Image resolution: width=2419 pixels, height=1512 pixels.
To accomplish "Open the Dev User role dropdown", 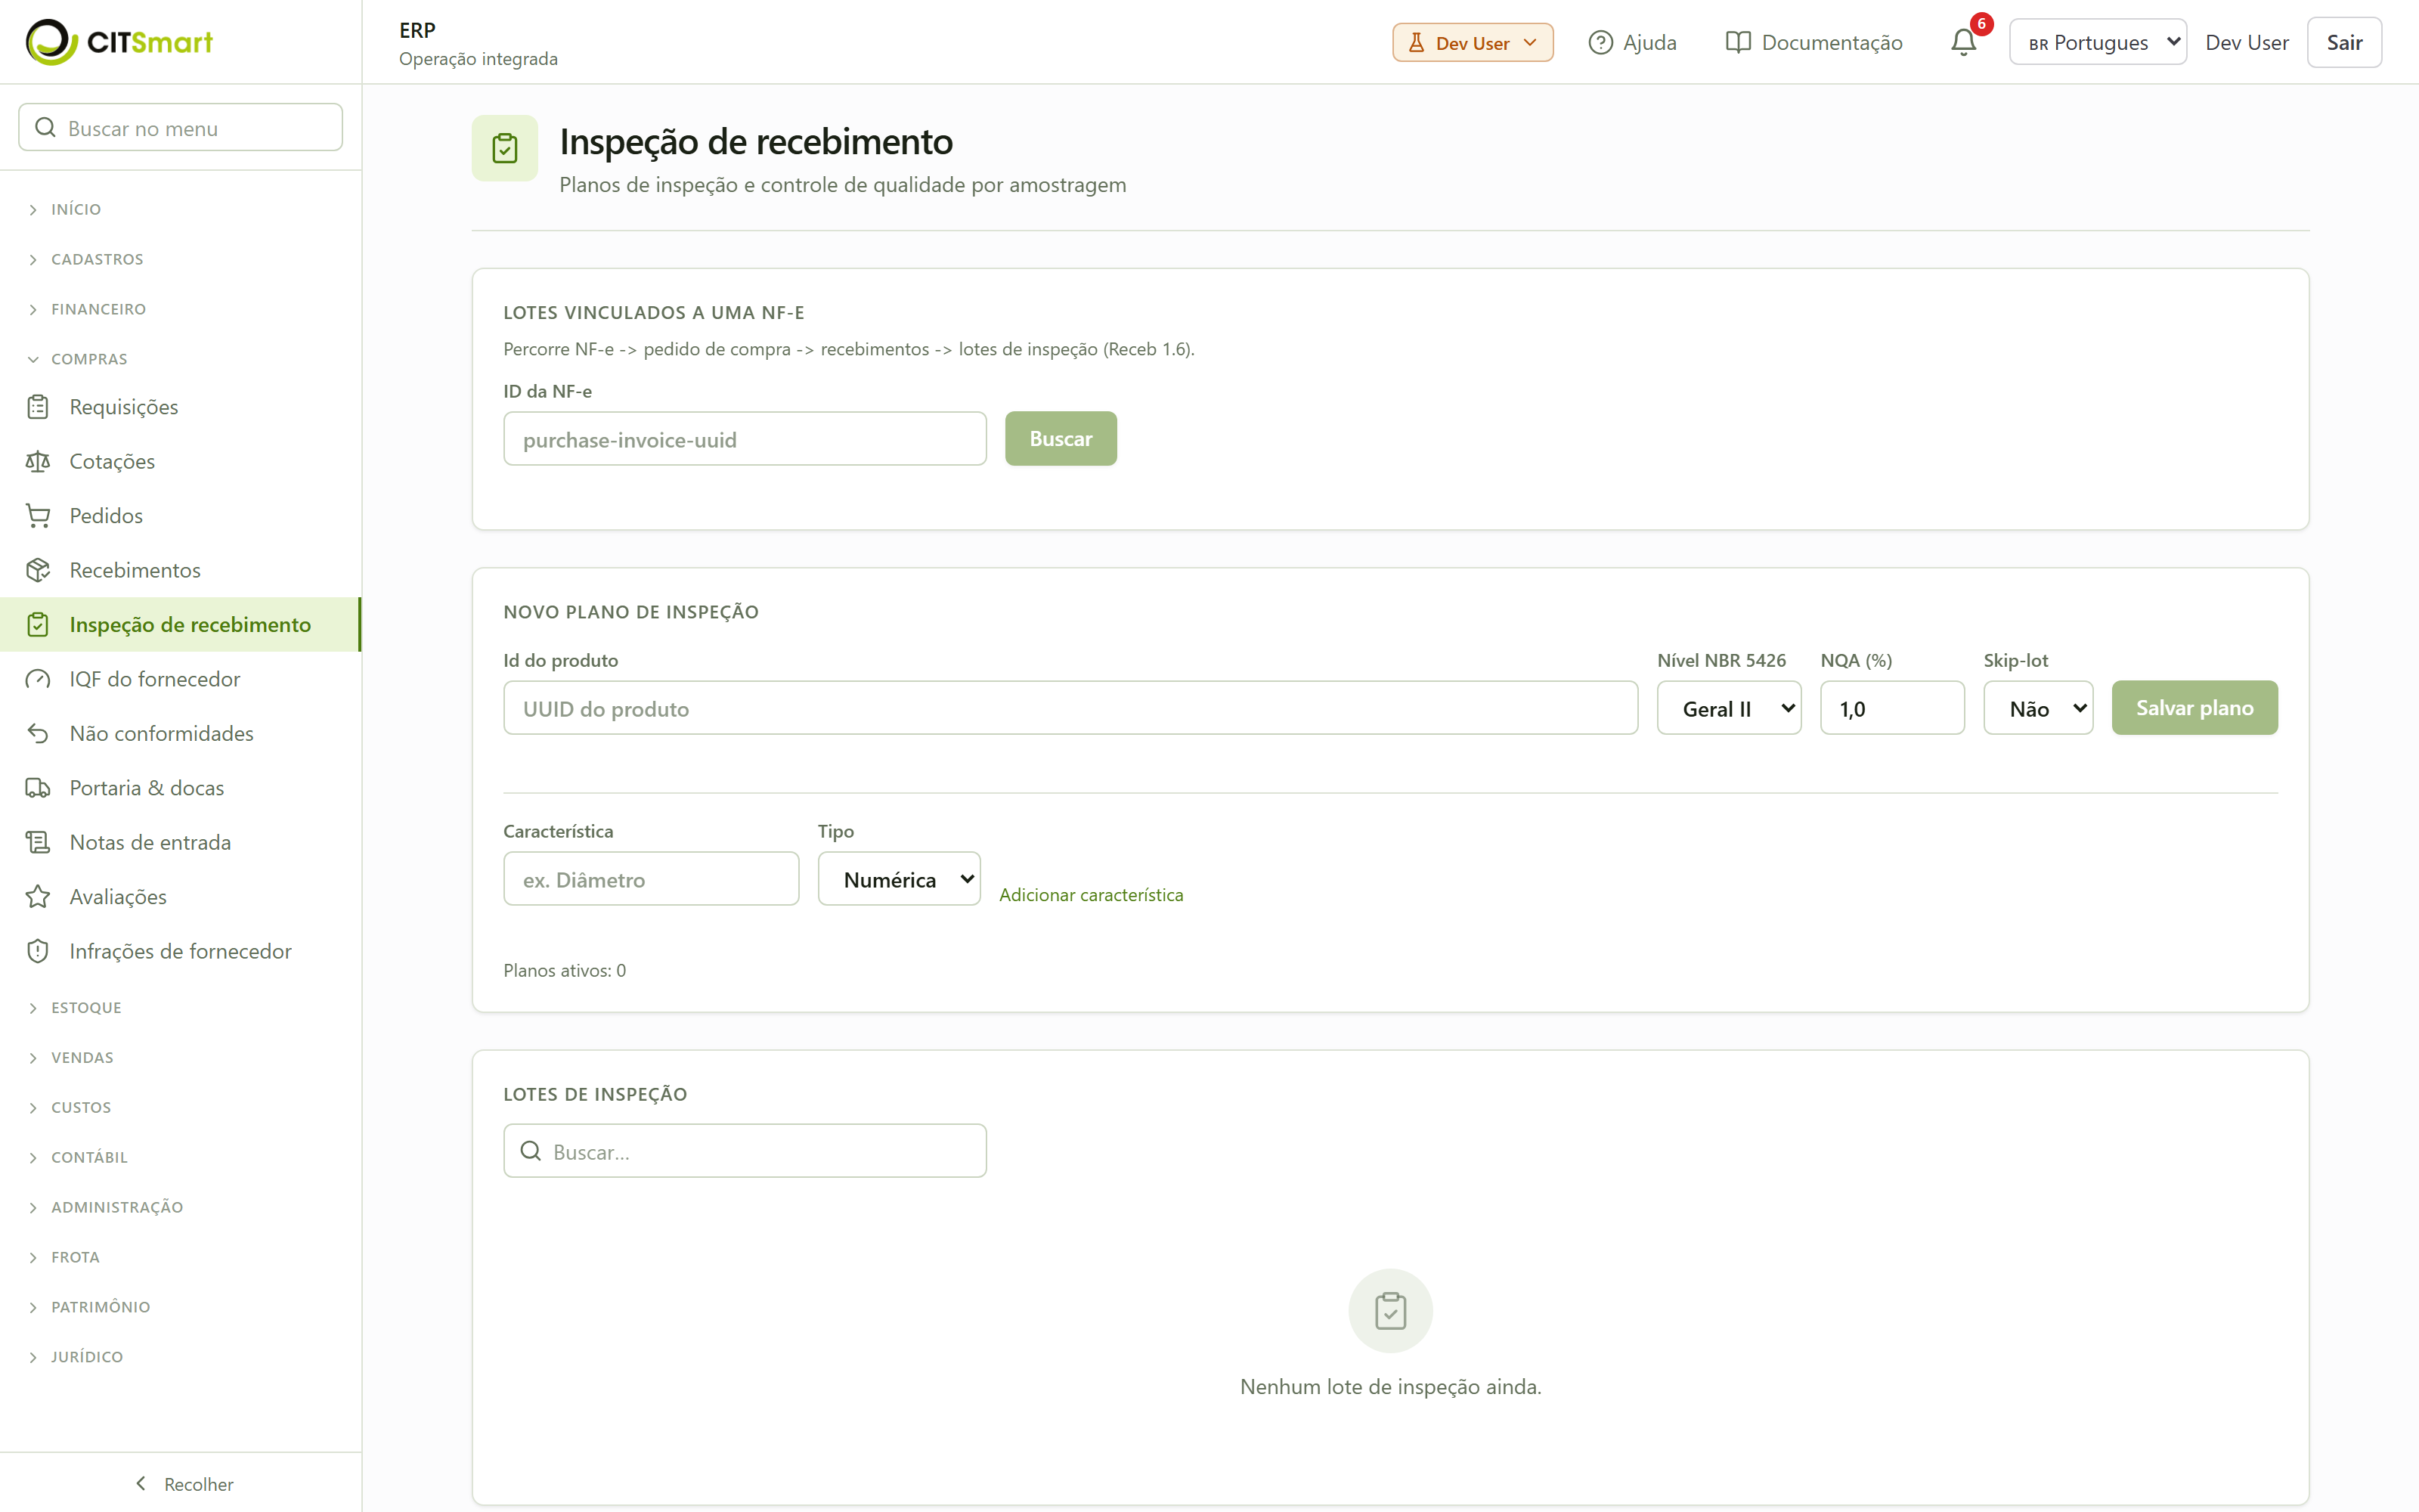I will click(1473, 42).
